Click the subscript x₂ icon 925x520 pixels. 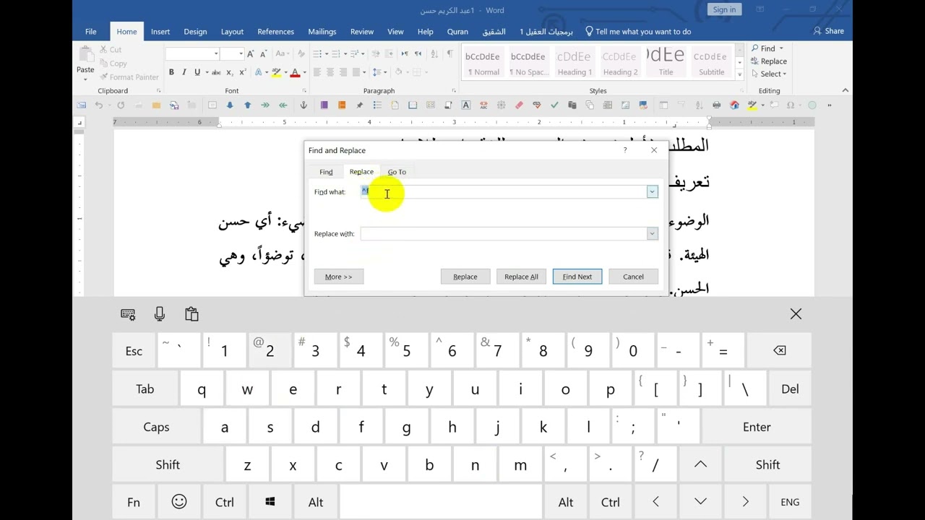(230, 72)
